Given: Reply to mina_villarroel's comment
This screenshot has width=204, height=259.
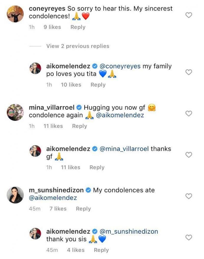Looking at the screenshot, I should coord(80,126).
